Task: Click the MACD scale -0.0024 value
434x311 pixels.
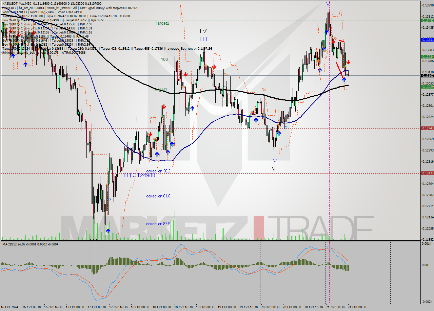Action: tap(428, 302)
